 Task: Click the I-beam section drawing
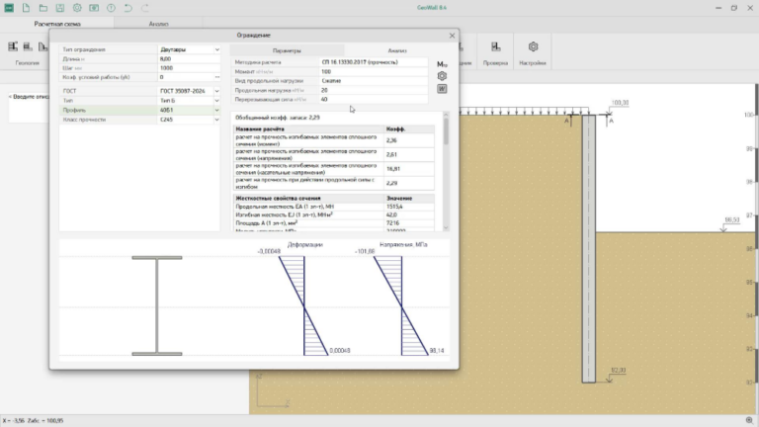(157, 305)
